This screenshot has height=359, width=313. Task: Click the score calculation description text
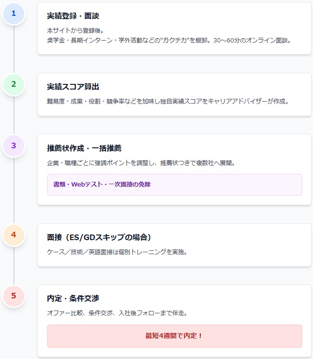click(x=168, y=101)
